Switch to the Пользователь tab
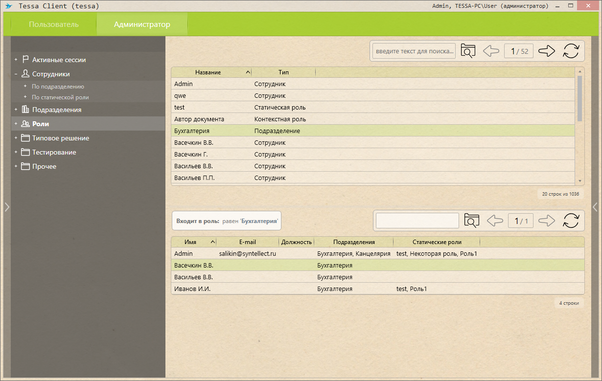The height and width of the screenshot is (381, 602). pos(54,24)
